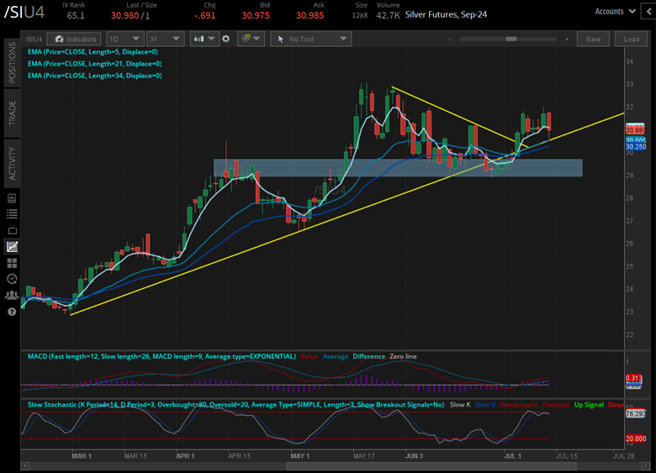This screenshot has height=473, width=656.
Task: Open the chat rooms people icon
Action: [12, 295]
